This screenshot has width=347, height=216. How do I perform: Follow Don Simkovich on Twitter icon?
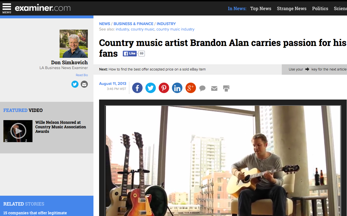tap(75, 84)
